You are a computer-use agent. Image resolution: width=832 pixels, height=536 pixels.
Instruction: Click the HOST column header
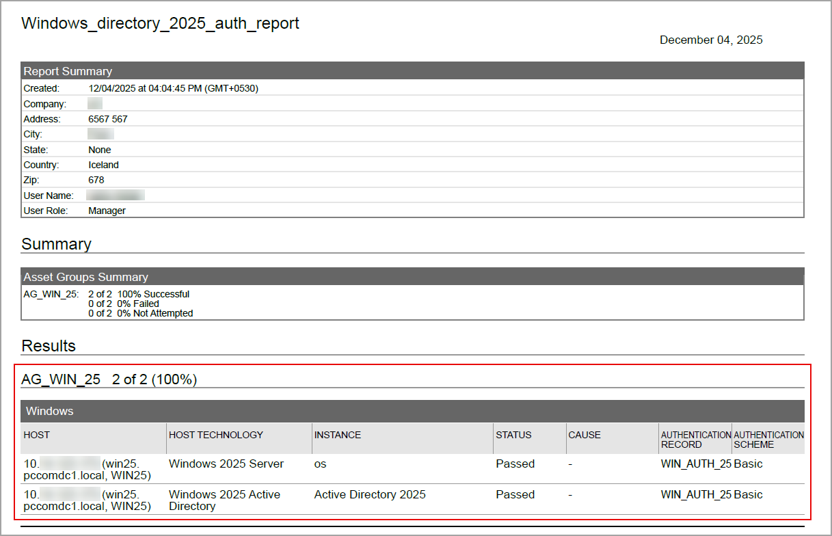tap(36, 435)
